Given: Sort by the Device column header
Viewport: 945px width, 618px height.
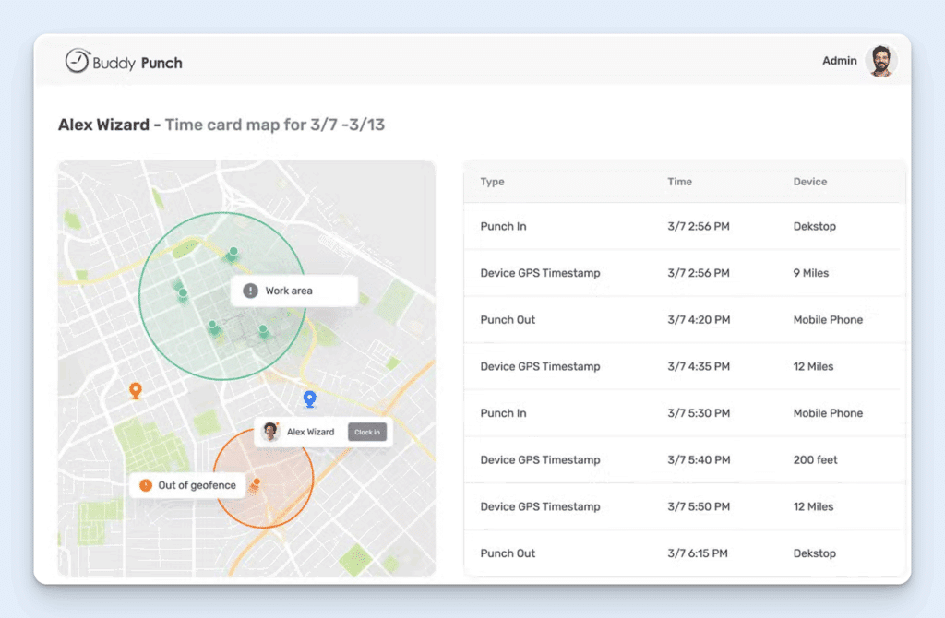Looking at the screenshot, I should [809, 182].
